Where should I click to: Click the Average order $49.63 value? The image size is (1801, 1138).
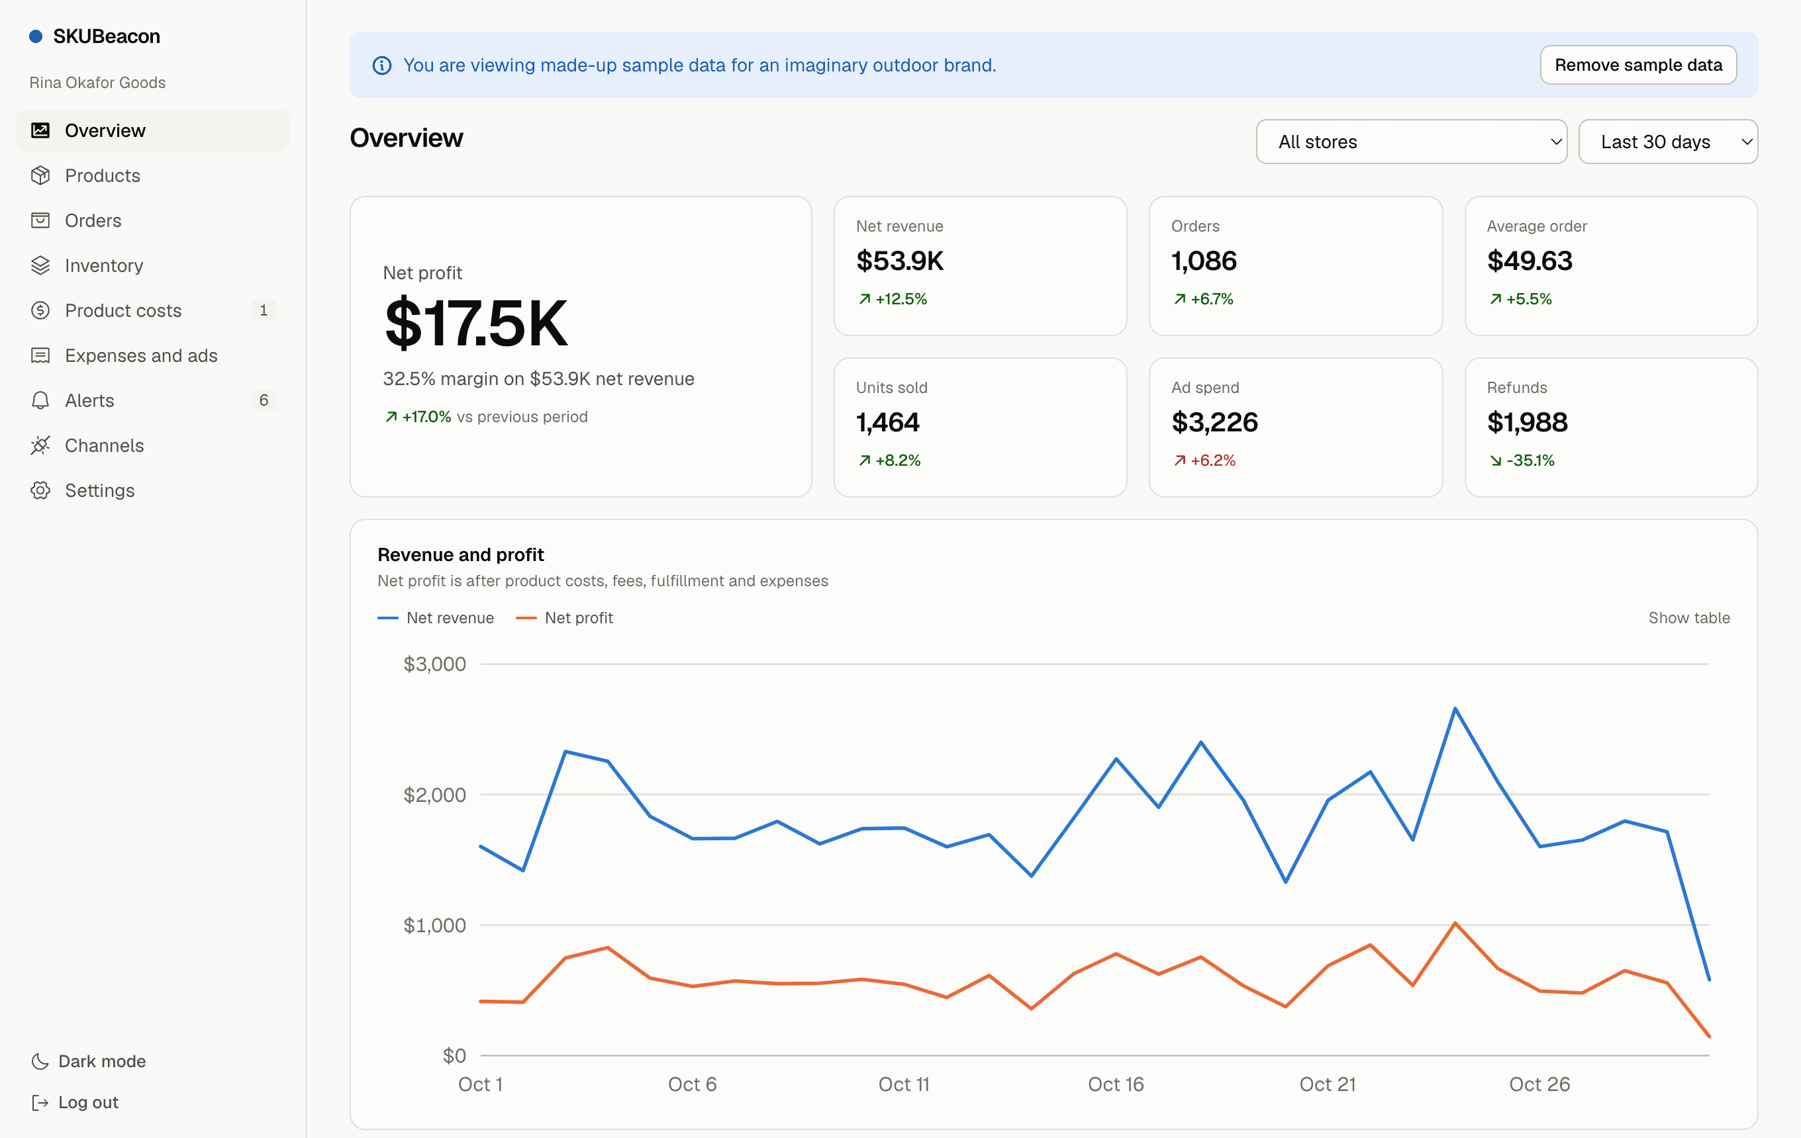tap(1529, 261)
